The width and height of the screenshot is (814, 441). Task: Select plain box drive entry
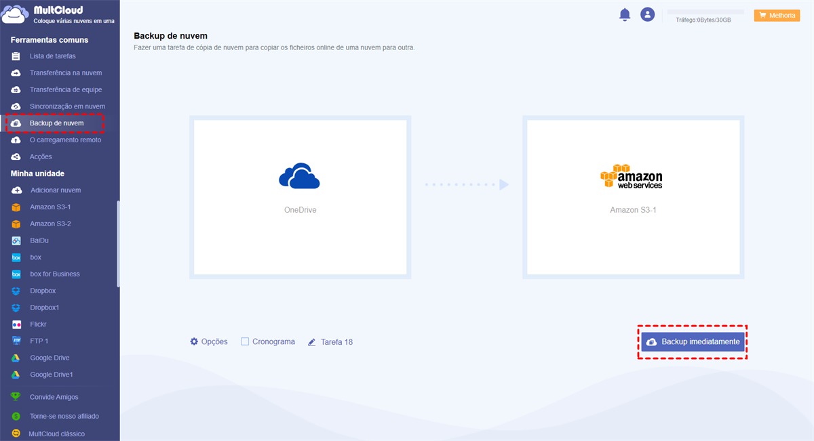coord(35,257)
